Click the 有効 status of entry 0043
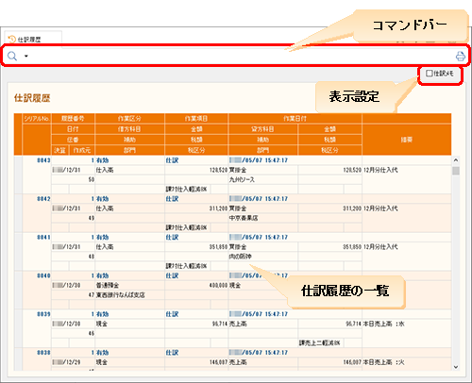The image size is (472, 383). pos(102,160)
